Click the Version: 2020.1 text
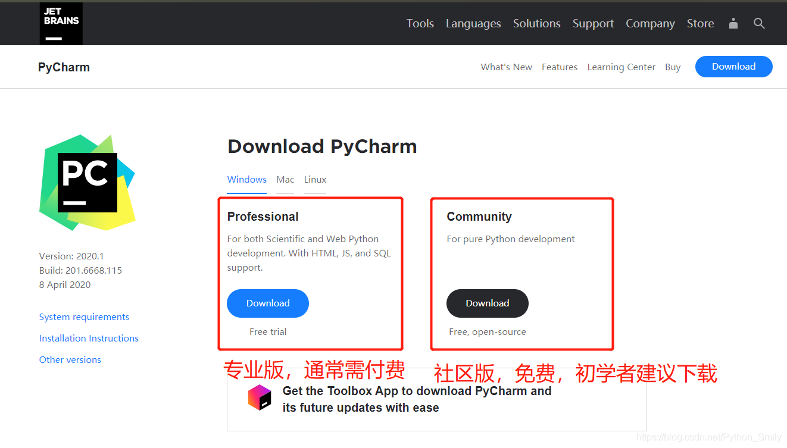Viewport: 787px width, 448px height. point(71,256)
